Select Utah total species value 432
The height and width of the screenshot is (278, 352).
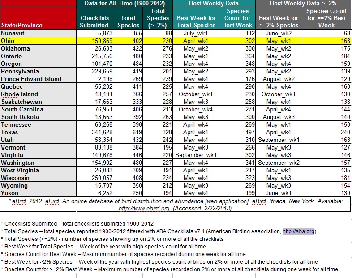point(128,140)
